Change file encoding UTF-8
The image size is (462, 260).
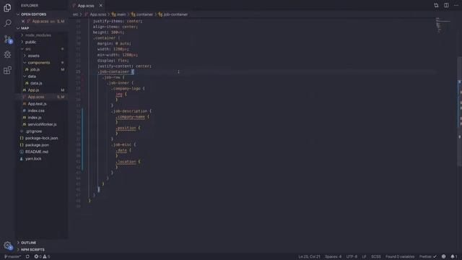click(352, 256)
